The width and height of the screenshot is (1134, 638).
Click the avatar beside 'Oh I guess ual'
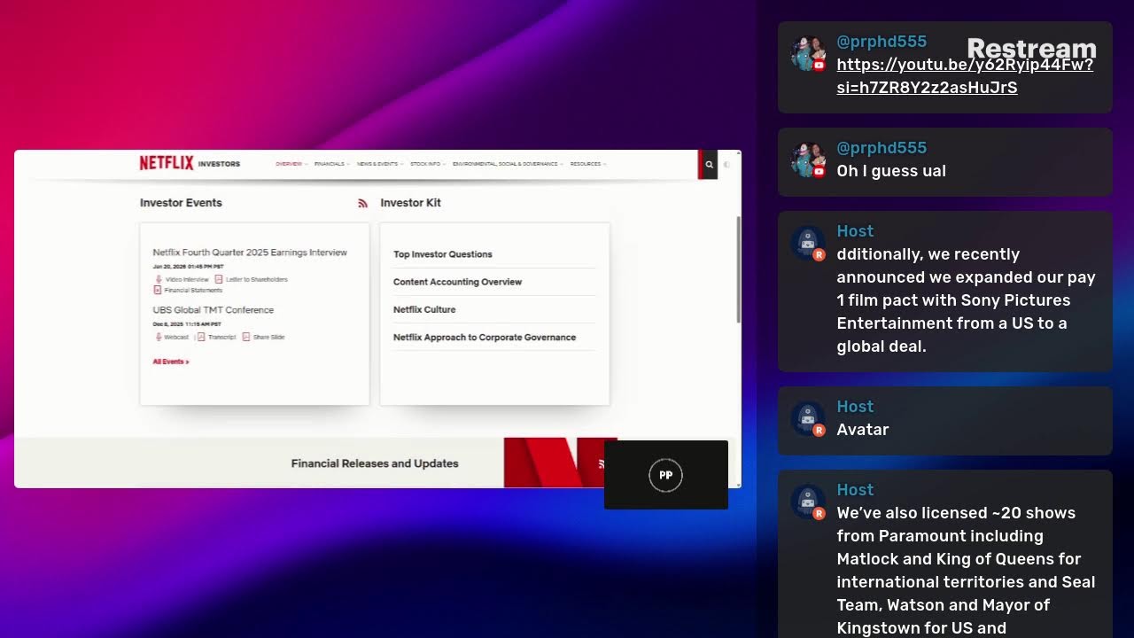click(x=808, y=160)
